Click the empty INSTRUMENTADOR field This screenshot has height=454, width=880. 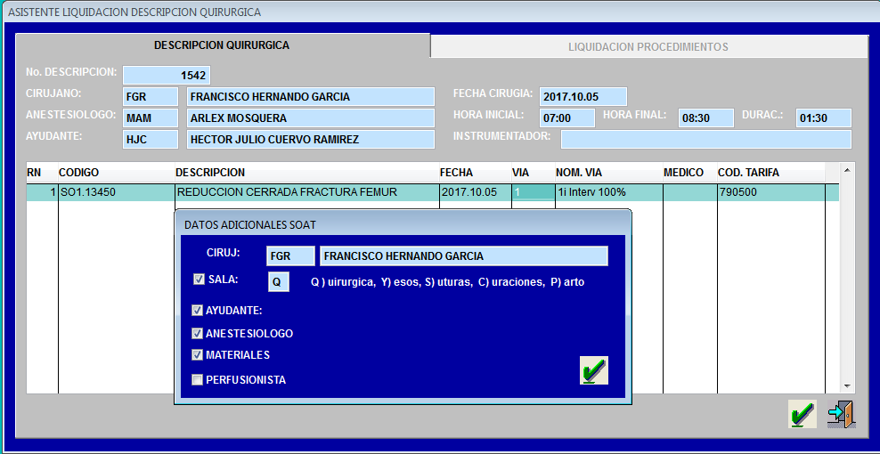pyautogui.click(x=706, y=139)
